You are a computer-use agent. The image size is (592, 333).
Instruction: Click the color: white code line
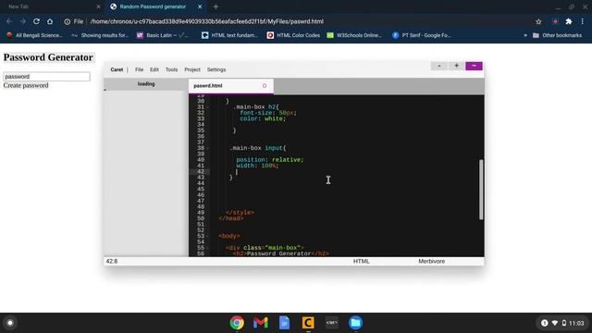point(263,118)
